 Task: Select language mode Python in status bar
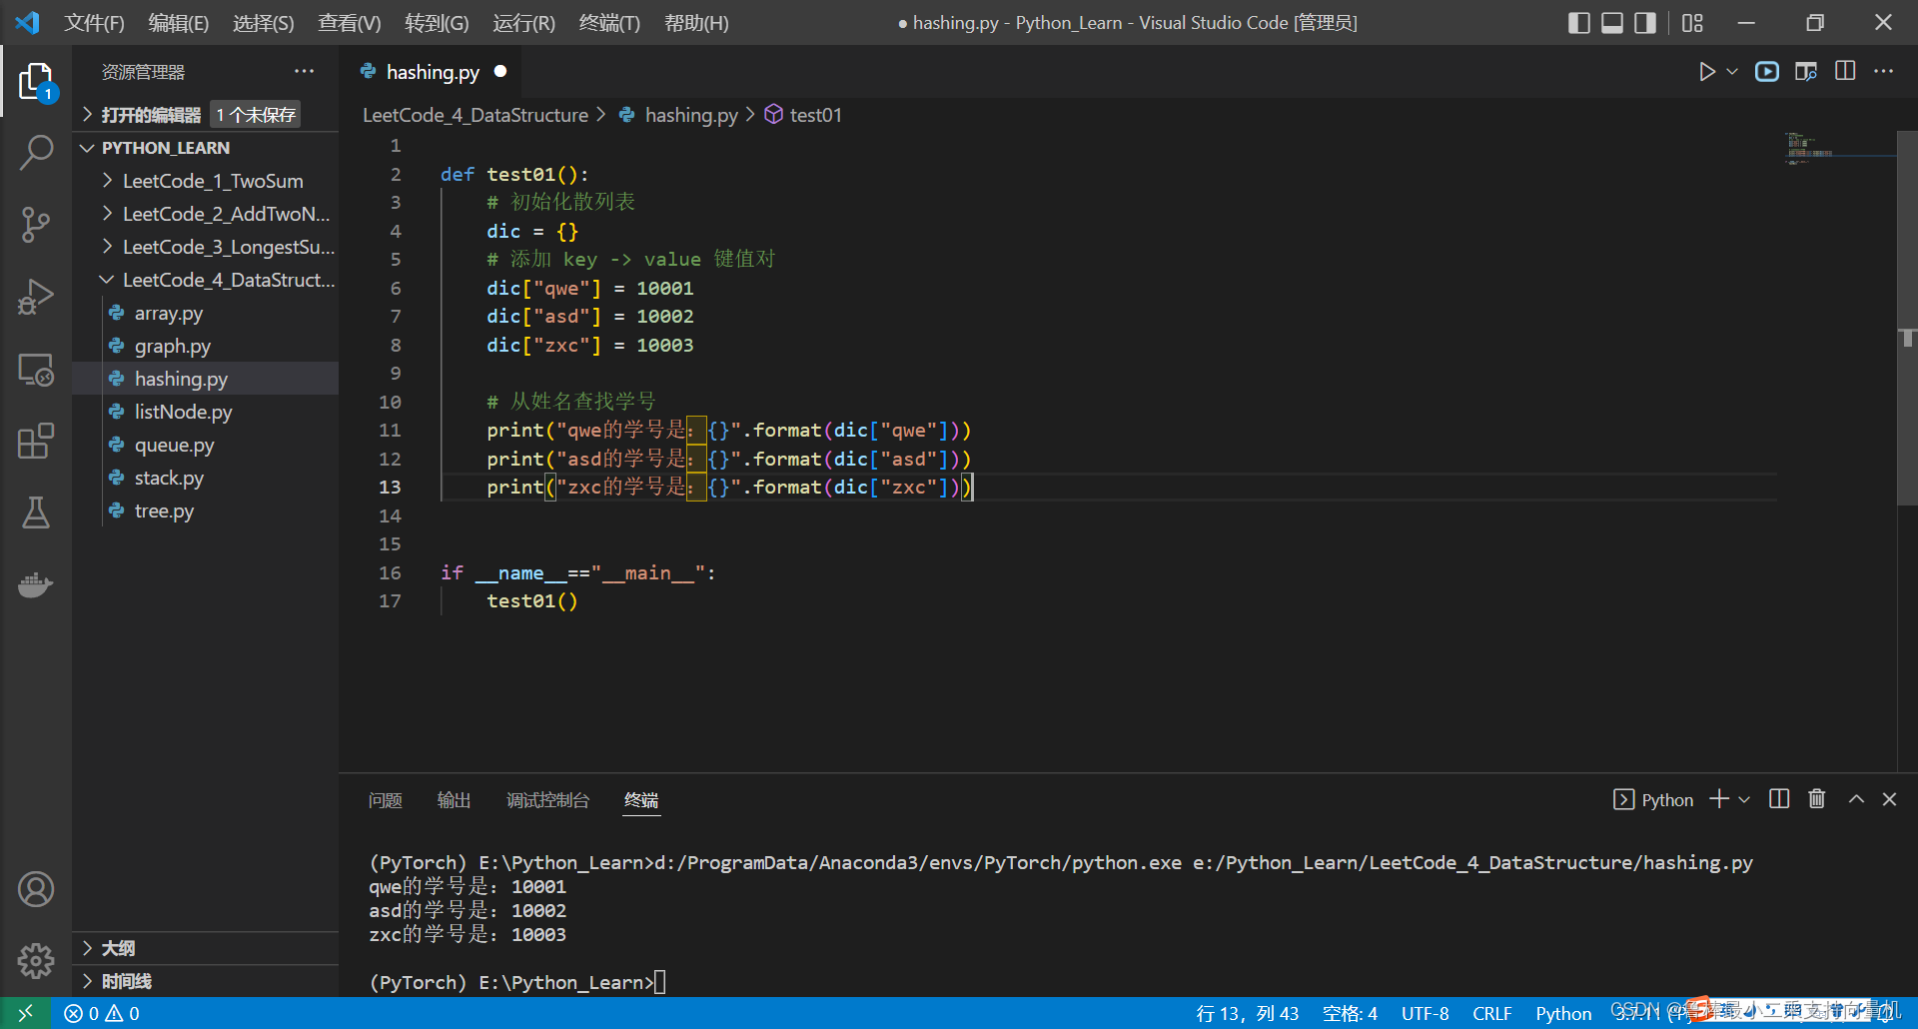1563,1013
